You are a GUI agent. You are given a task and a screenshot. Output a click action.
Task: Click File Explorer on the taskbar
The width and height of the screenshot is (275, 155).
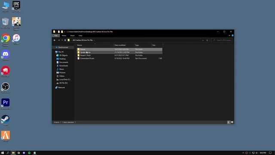(13, 153)
